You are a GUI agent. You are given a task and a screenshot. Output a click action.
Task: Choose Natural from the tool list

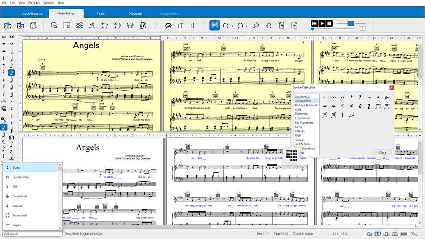point(30,206)
